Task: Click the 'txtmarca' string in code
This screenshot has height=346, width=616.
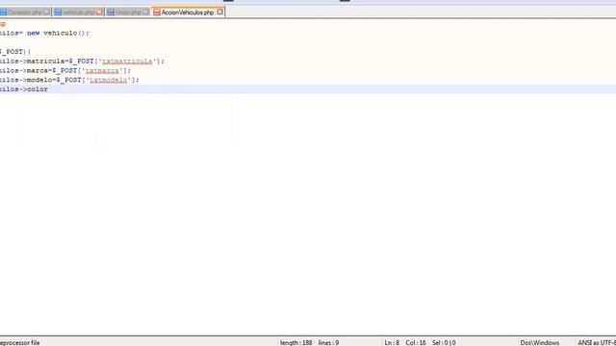Action: tap(102, 70)
